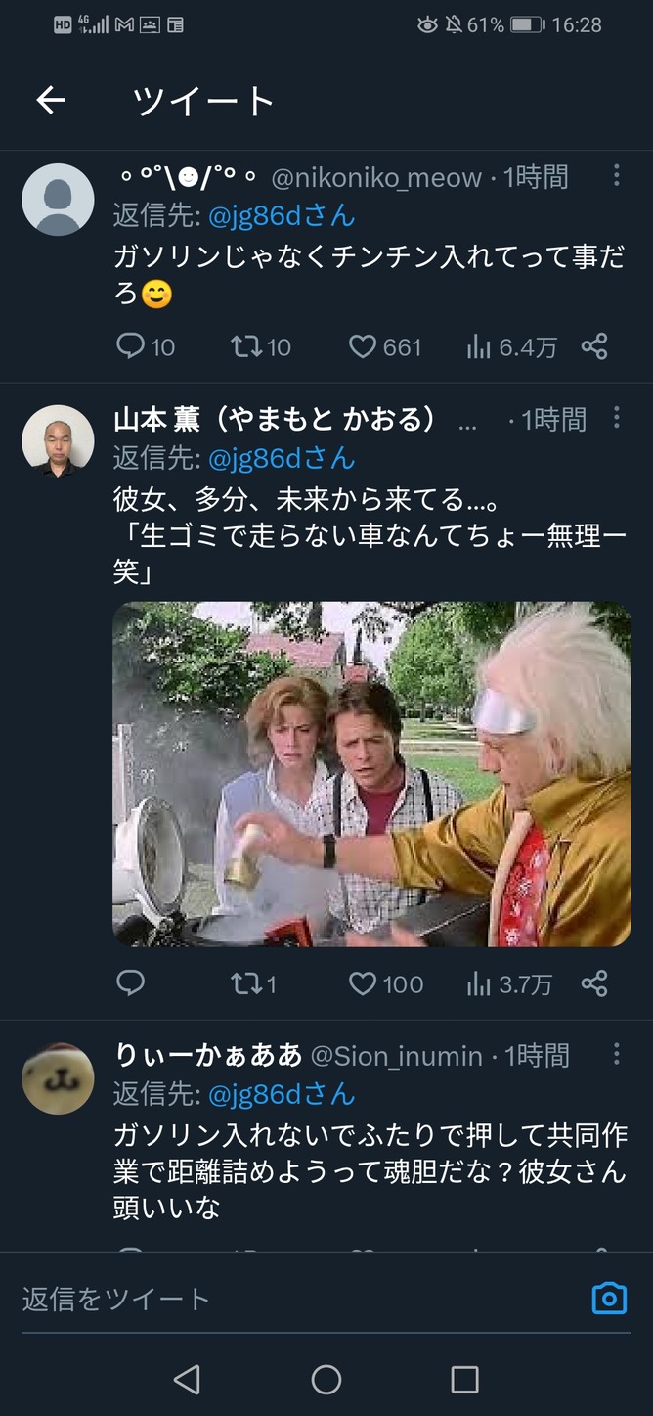The width and height of the screenshot is (653, 1416).
Task: Open more options for nikoniko_meow tweet
Action: 616,175
